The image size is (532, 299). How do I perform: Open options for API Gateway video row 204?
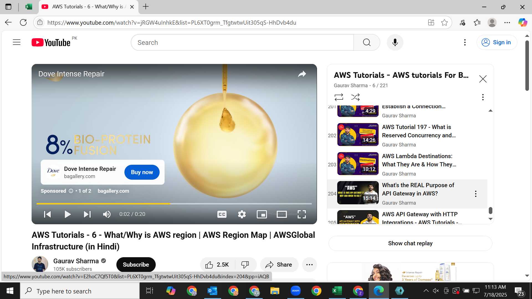tap(475, 194)
